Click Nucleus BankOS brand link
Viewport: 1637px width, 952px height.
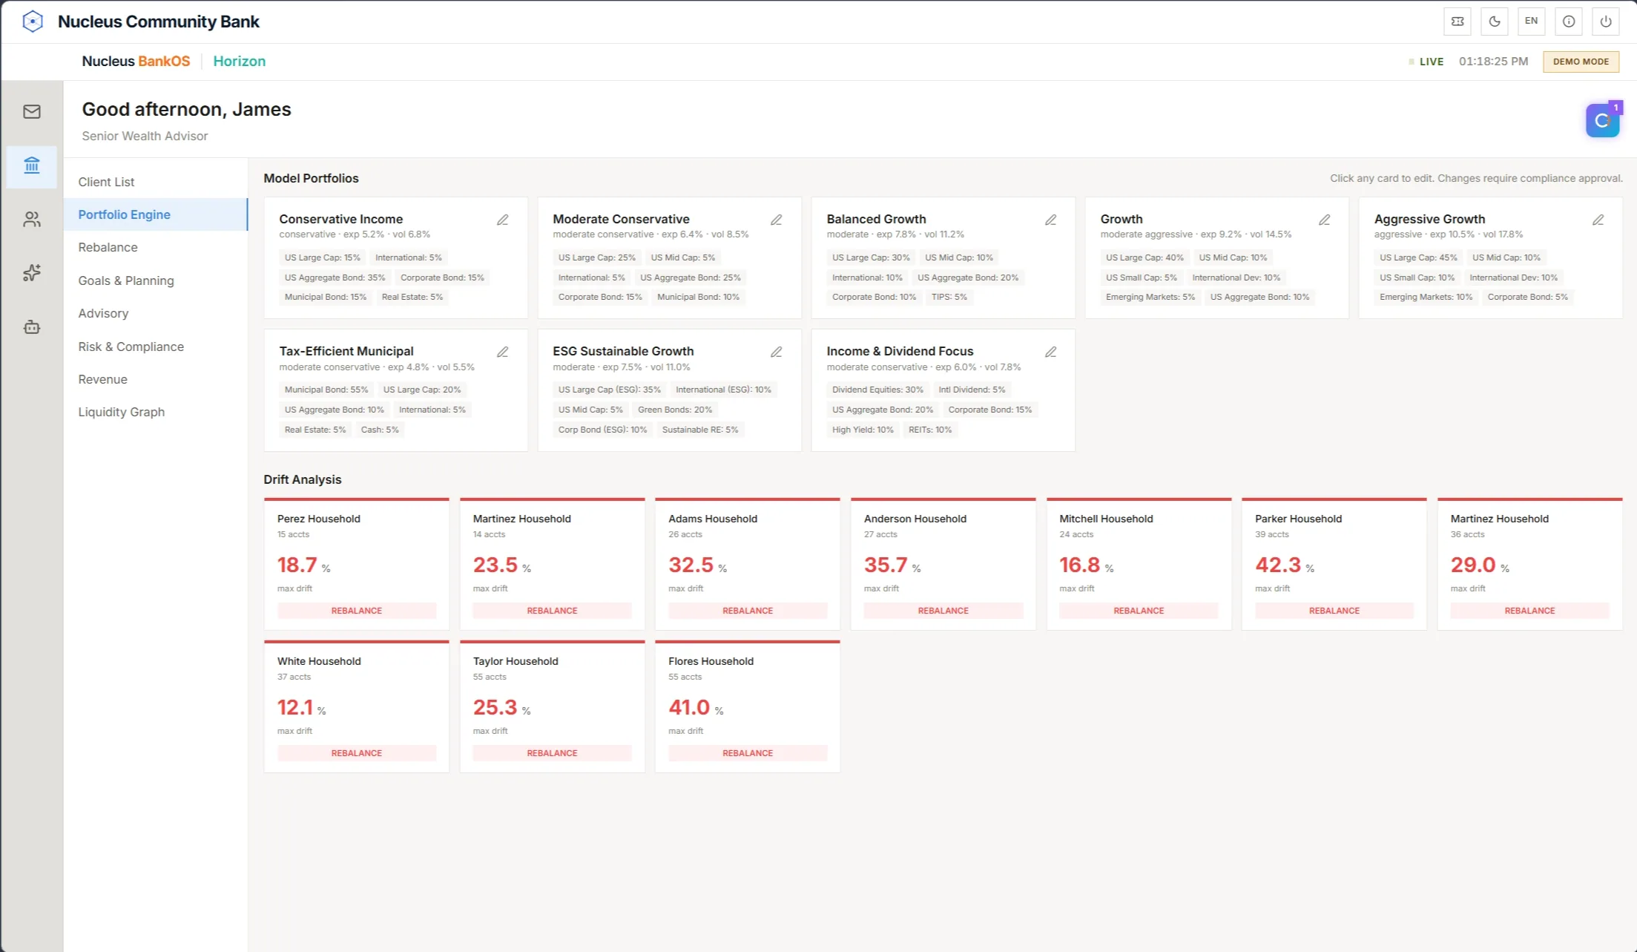[x=136, y=62]
